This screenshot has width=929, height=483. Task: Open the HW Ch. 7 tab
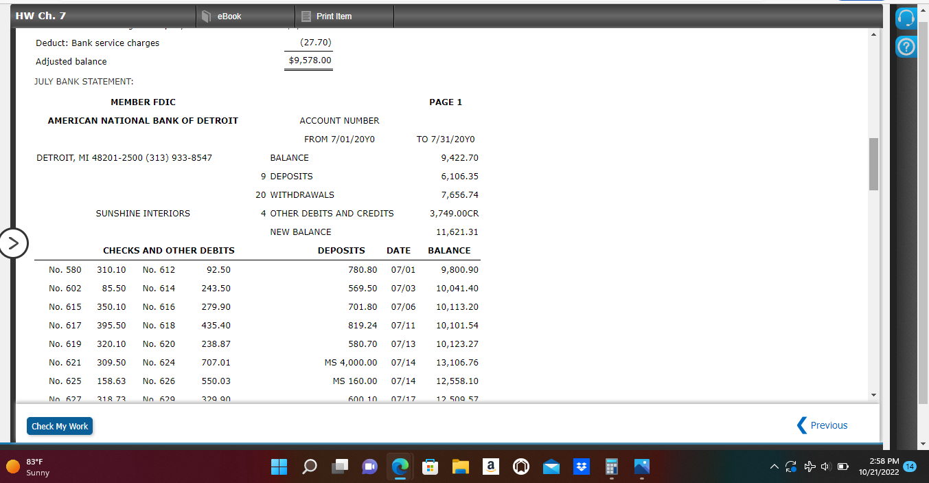click(41, 15)
